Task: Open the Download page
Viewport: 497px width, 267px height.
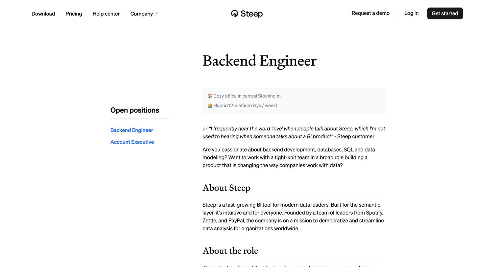Action: (x=43, y=13)
